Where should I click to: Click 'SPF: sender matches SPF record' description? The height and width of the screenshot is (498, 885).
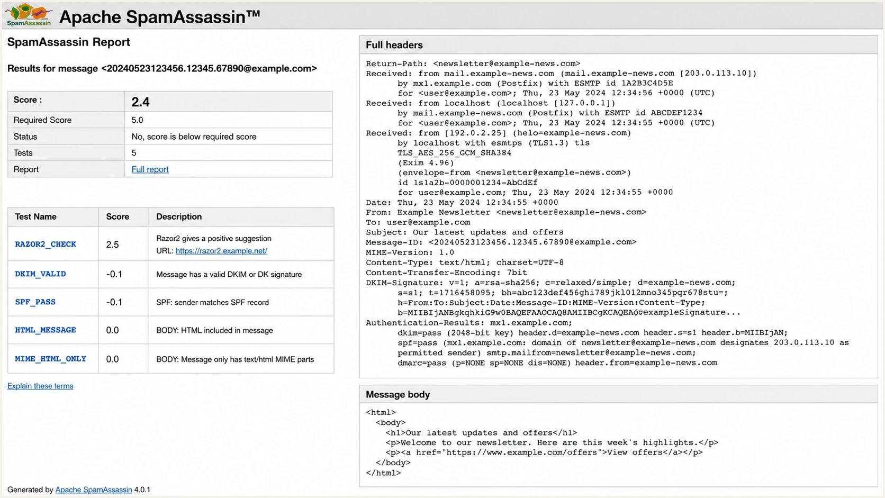click(x=212, y=303)
